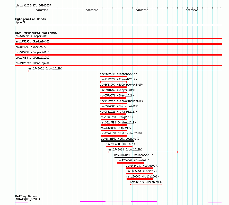Click nsv3324593 (Audano2019) label
The height and width of the screenshot is (205, 229).
click(118, 122)
